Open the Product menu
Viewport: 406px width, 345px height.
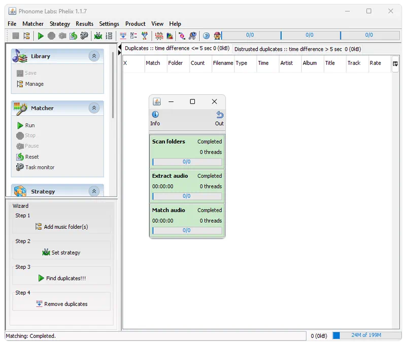coord(135,24)
